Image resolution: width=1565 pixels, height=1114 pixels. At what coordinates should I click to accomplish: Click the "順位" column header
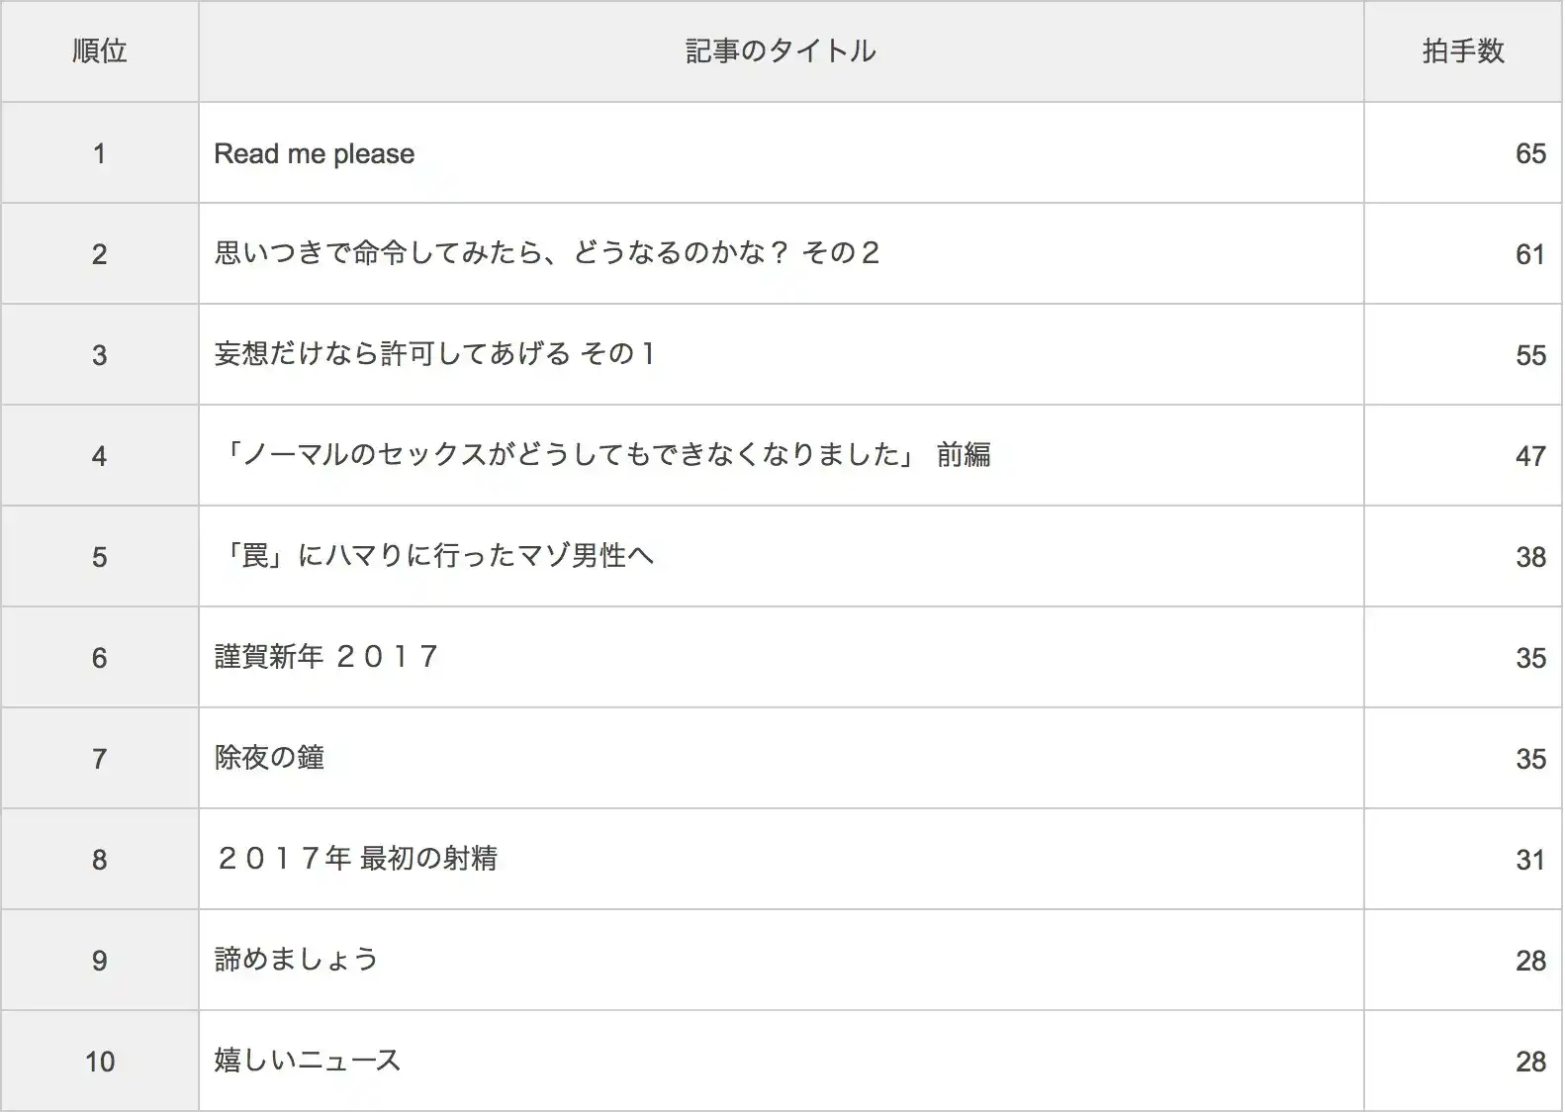[x=100, y=51]
